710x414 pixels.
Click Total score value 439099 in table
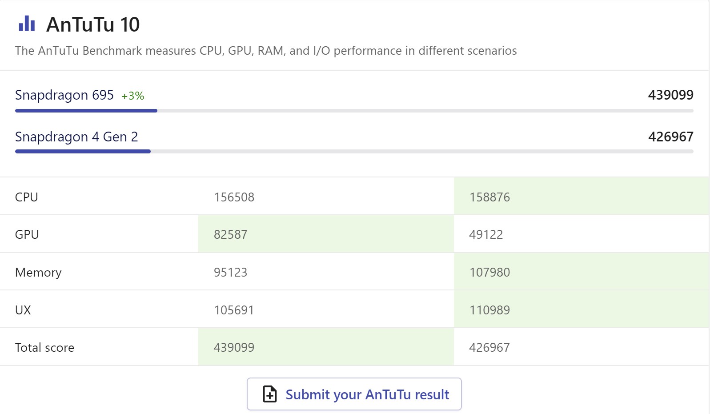pyautogui.click(x=234, y=347)
